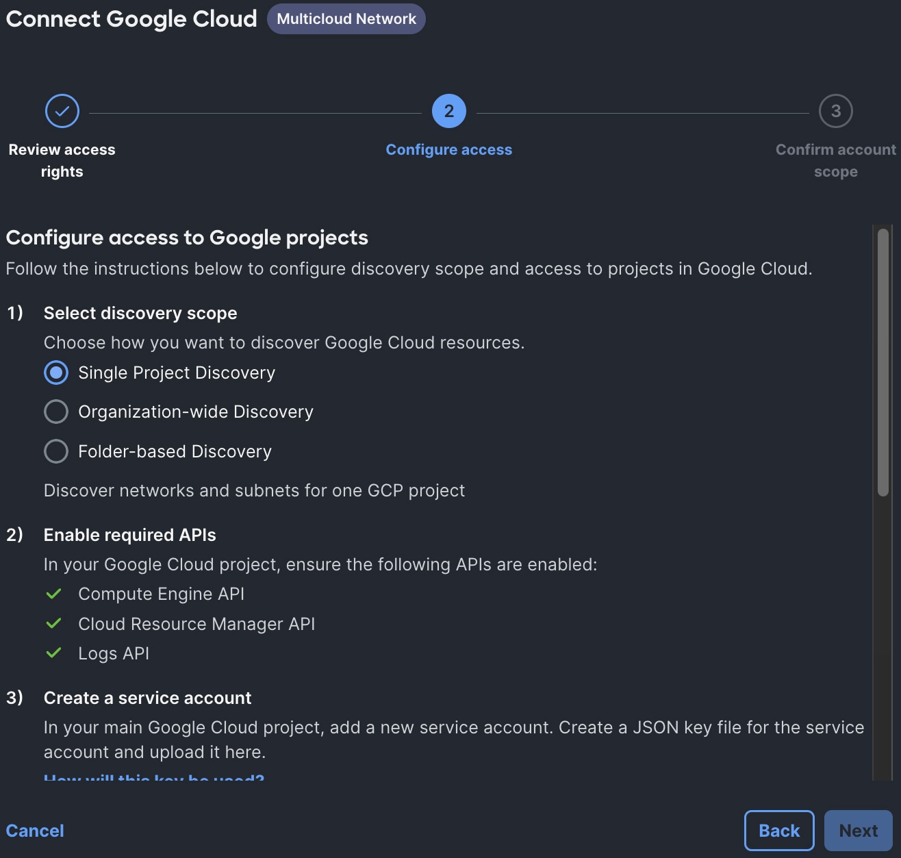Click the completed step checkmark icon
The height and width of the screenshot is (858, 901).
tap(62, 111)
